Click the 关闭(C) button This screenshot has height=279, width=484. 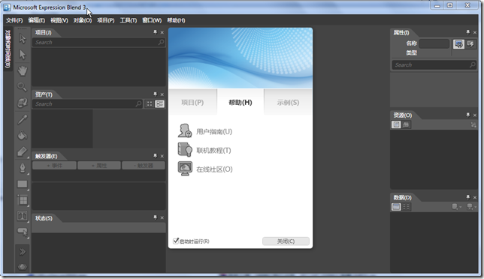click(x=286, y=241)
